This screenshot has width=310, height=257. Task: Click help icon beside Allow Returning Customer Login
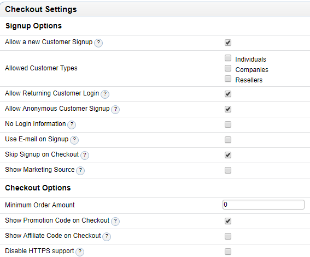tap(105, 94)
